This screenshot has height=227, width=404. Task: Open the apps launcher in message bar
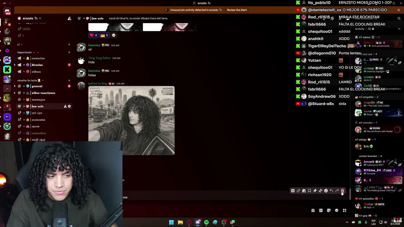click(x=345, y=211)
